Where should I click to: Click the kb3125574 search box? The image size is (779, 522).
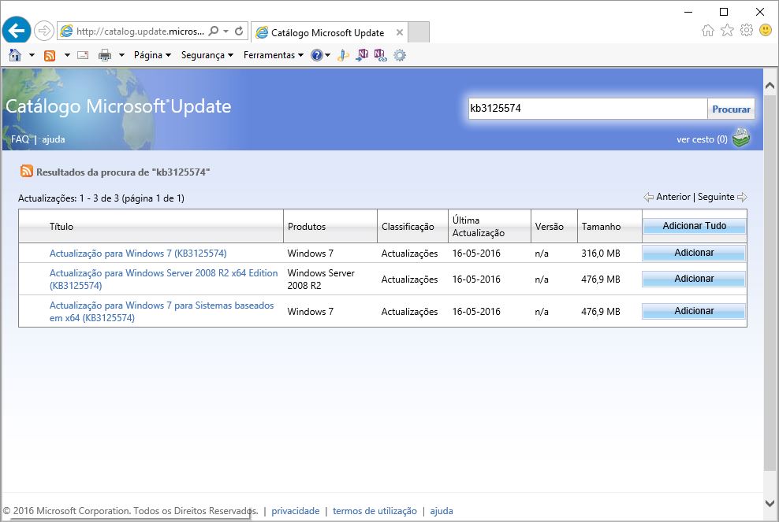pyautogui.click(x=587, y=108)
